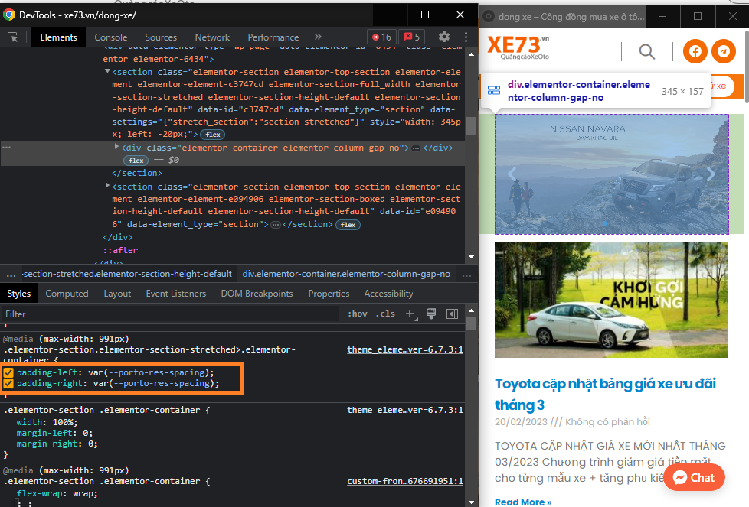
Task: Activate the inspect element picker icon
Action: tap(12, 37)
